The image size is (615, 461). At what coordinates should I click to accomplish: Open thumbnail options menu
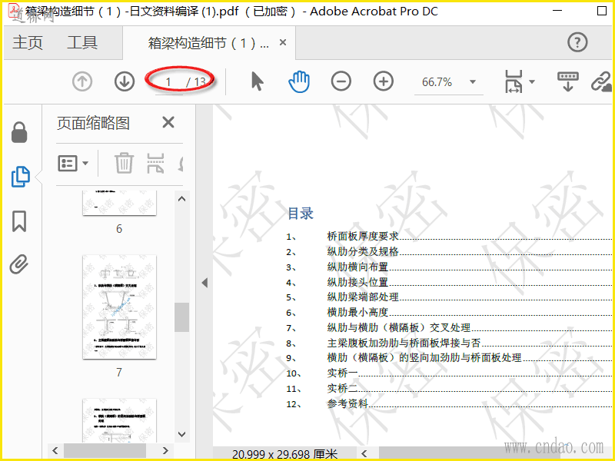tap(73, 163)
